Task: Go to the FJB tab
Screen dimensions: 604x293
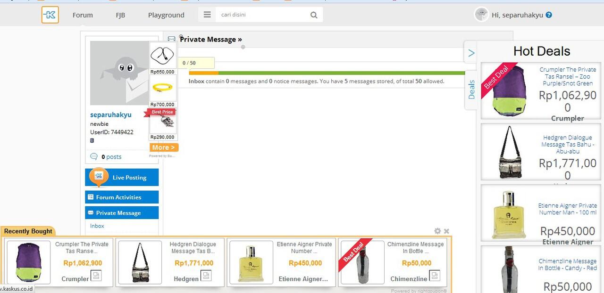Action: coord(120,15)
